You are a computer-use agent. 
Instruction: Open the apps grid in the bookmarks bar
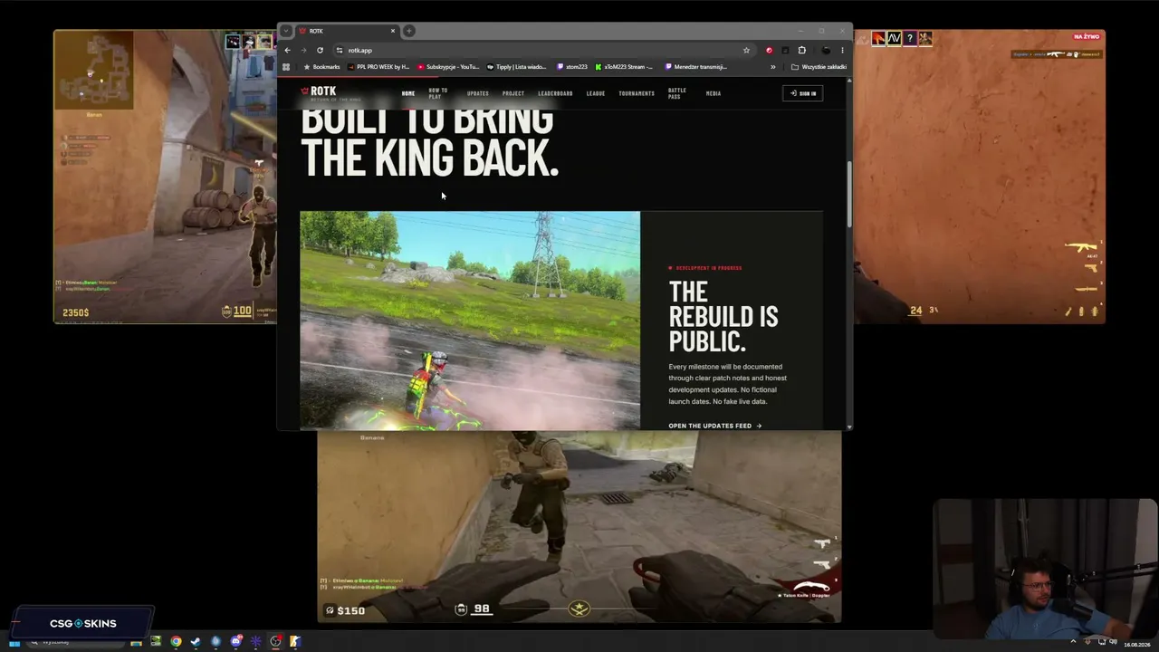pyautogui.click(x=286, y=66)
